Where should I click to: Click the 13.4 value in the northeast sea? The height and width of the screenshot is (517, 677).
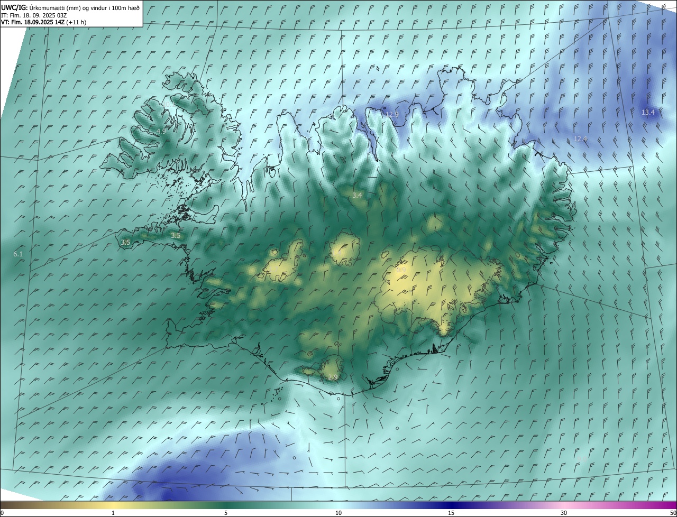(x=648, y=113)
